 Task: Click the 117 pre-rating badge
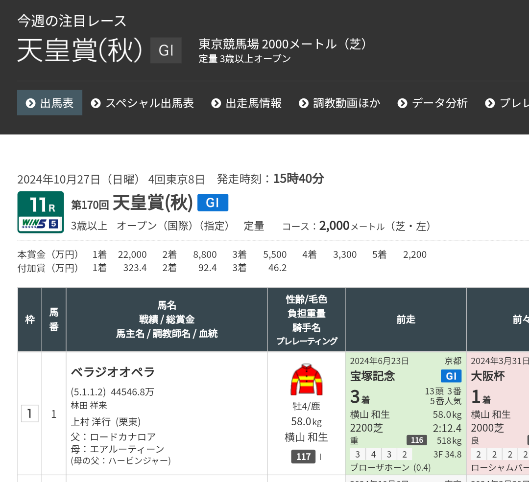tap(303, 457)
